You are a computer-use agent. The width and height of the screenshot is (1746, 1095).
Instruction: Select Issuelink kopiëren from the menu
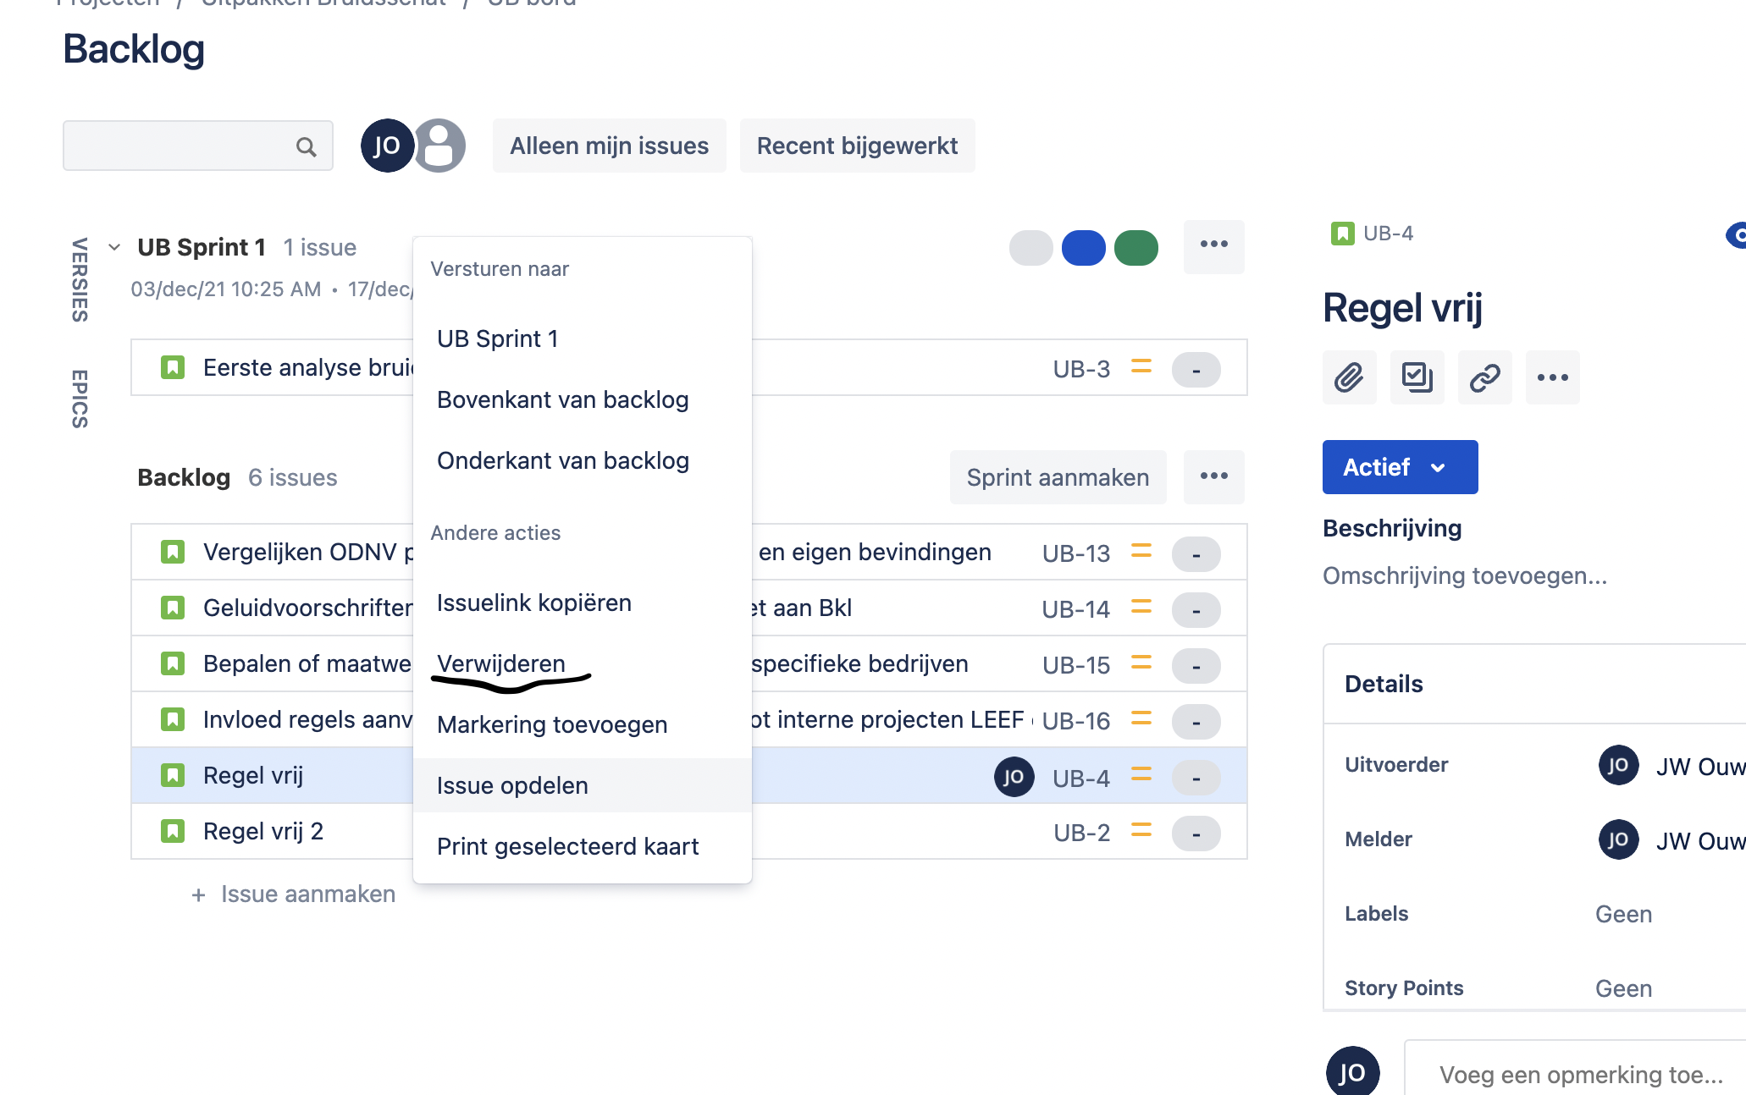point(533,602)
